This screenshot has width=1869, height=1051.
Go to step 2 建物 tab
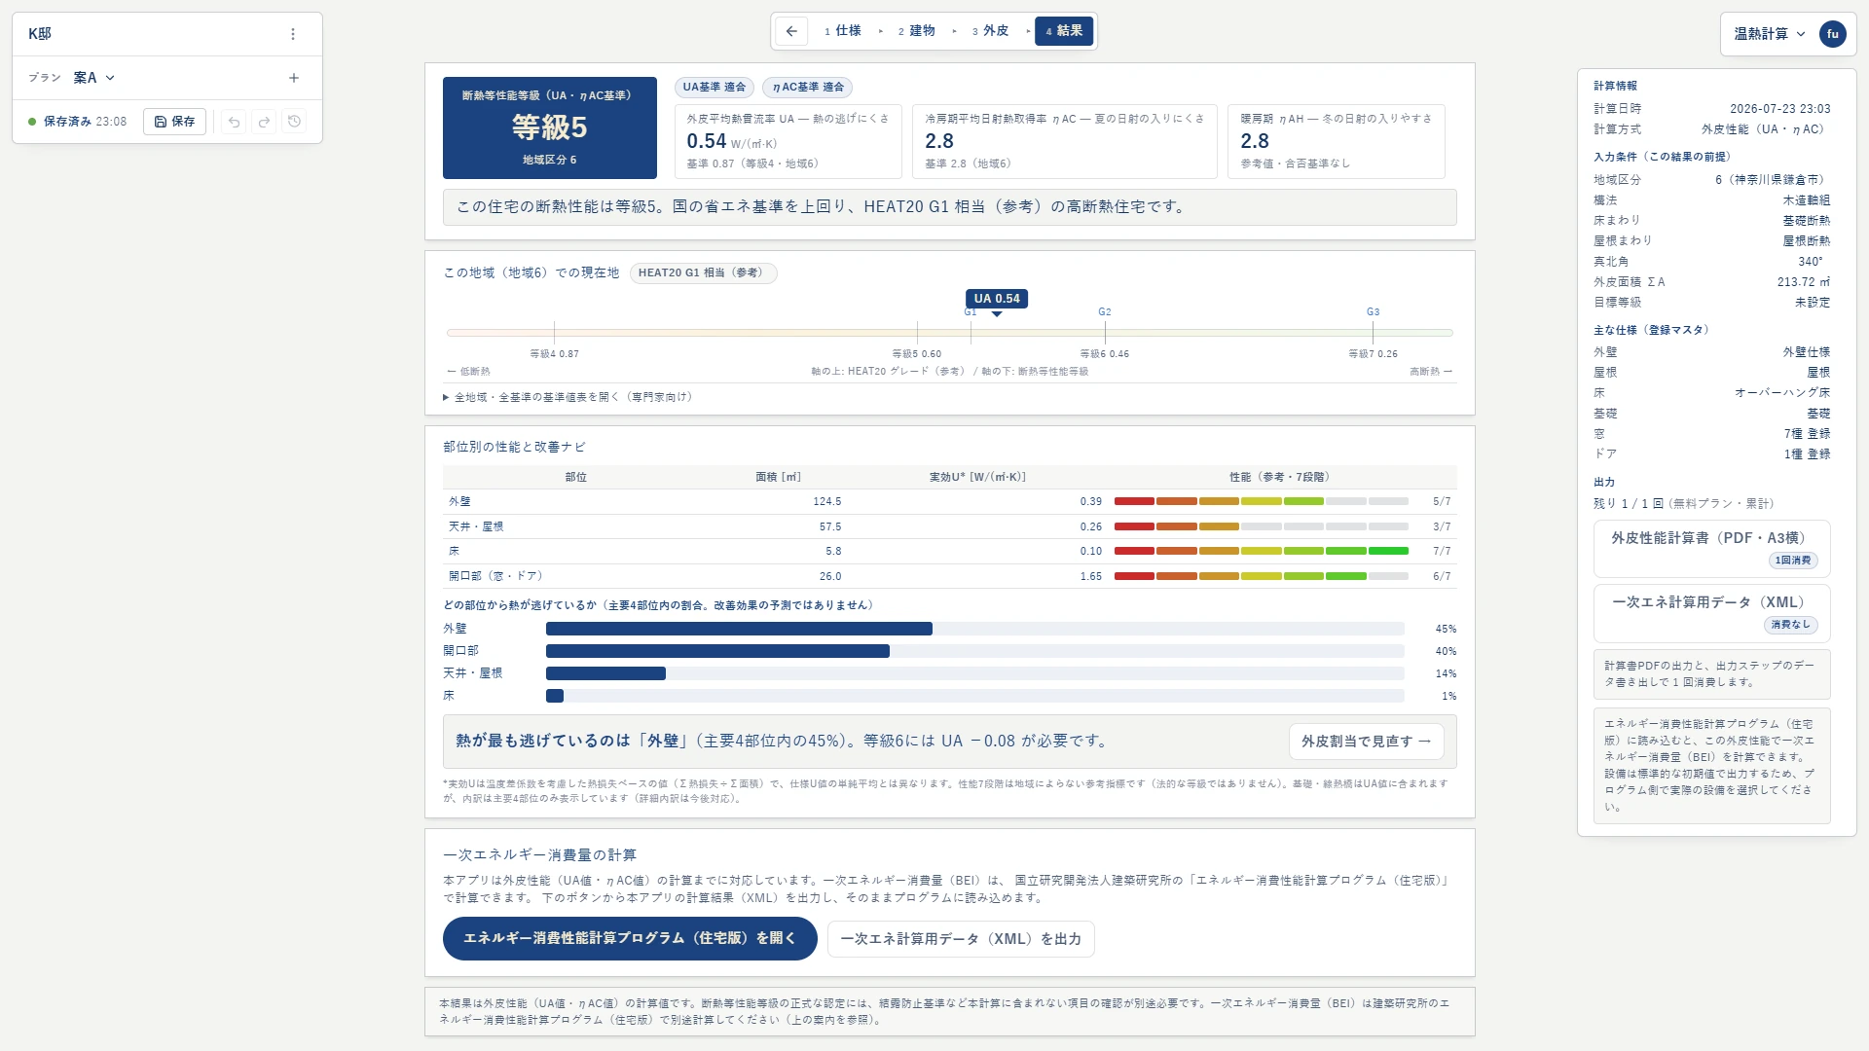pyautogui.click(x=917, y=31)
